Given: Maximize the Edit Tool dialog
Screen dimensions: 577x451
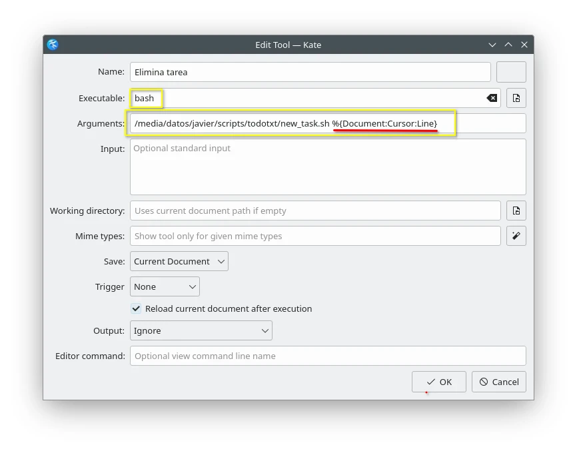Looking at the screenshot, I should pyautogui.click(x=508, y=45).
